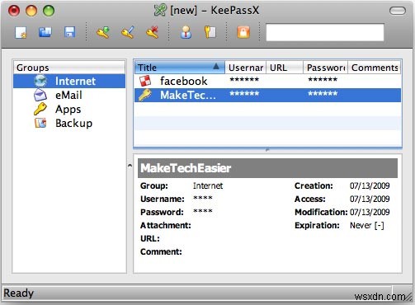415x305 pixels.
Task: Add new entry with green-plus key icon
Action: click(103, 32)
